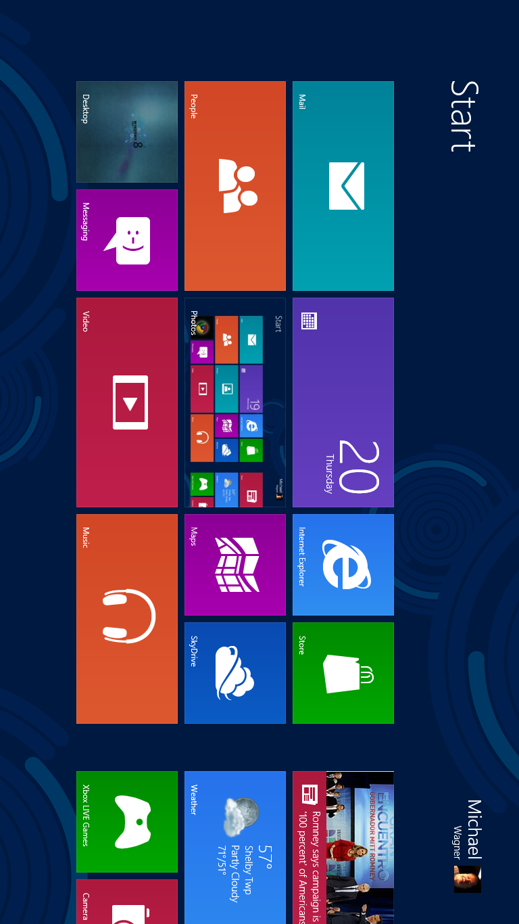Viewport: 519px width, 924px height.
Task: Open Calendar tile showing 20 Thursday
Action: click(x=343, y=402)
